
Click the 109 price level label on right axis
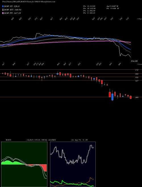click(x=137, y=97)
